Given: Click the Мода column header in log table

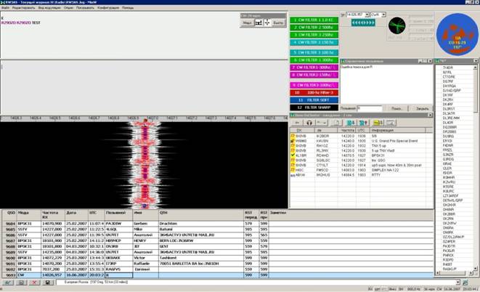Looking at the screenshot, I should coord(29,215).
